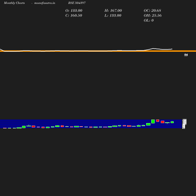Select the "BSE 504397" stock code text
196x196 pixels.
click(x=77, y=3)
